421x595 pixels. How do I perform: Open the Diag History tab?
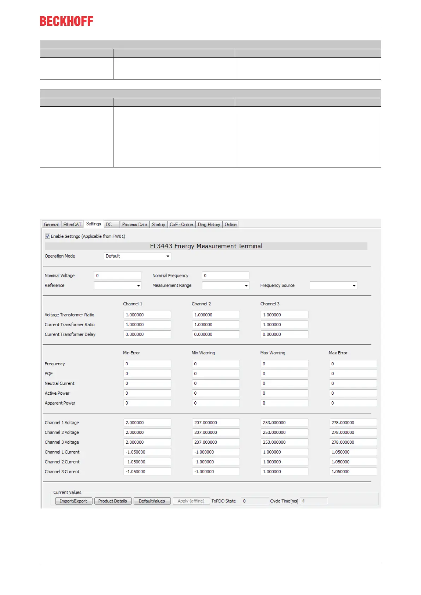click(209, 224)
